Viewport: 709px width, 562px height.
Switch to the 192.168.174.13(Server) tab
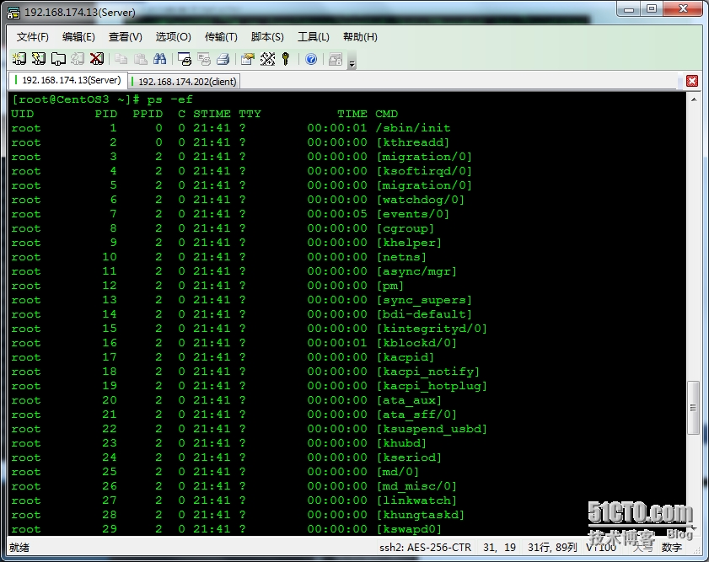pyautogui.click(x=67, y=80)
